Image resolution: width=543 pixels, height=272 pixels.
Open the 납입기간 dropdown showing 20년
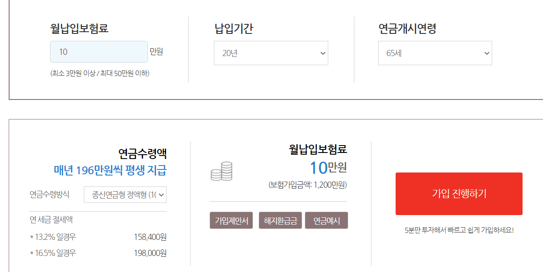pos(271,53)
